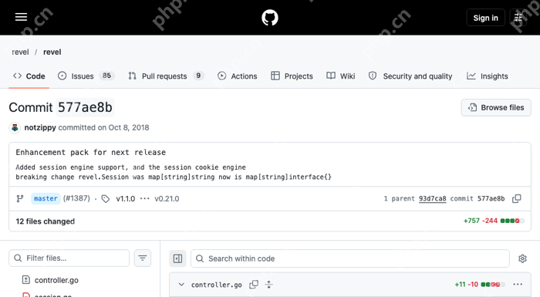
Task: Click the commit hash 577ae8b heading
Action: 85,107
